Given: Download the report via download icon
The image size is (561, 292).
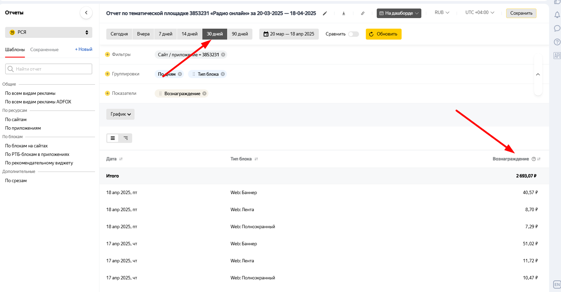Looking at the screenshot, I should click(344, 13).
